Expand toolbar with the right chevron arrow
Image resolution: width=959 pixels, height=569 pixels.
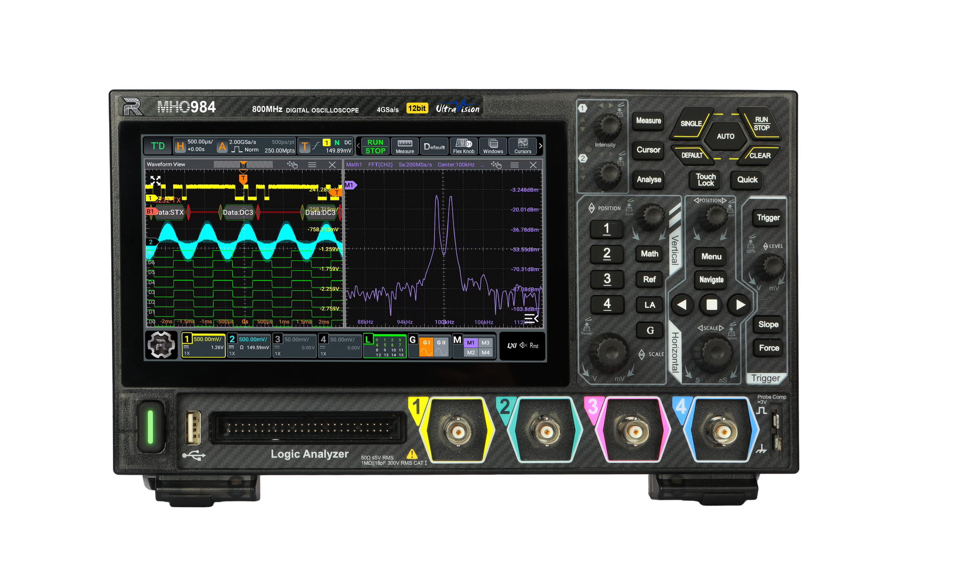(540, 146)
